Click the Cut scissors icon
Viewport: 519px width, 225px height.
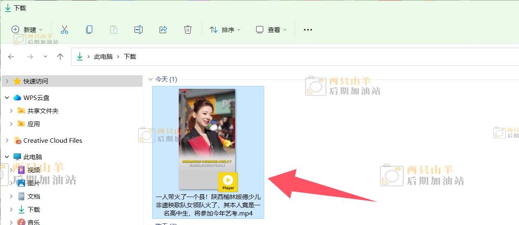pos(65,30)
